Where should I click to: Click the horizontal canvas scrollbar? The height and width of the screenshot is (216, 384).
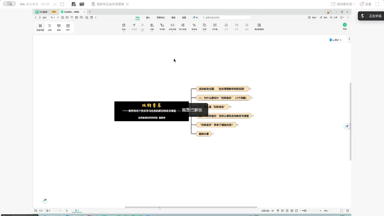click(x=191, y=207)
